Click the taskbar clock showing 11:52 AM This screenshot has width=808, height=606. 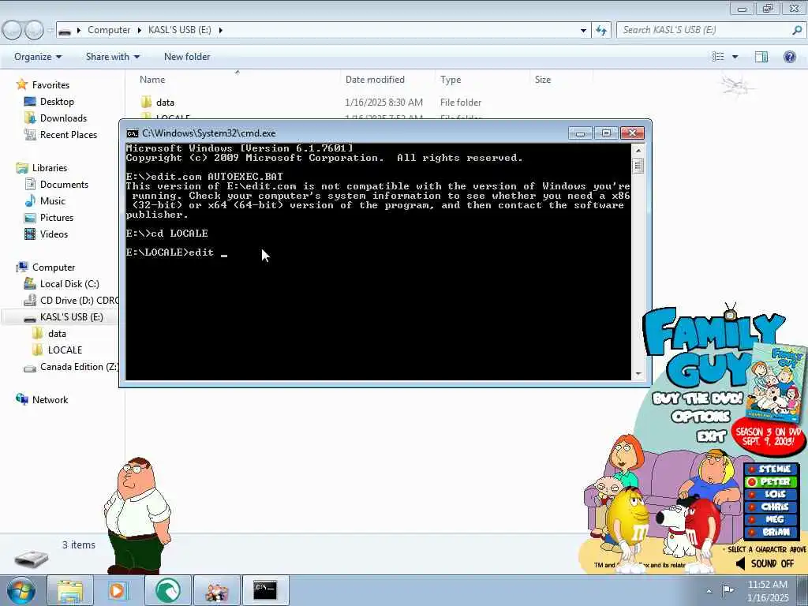pos(768,590)
